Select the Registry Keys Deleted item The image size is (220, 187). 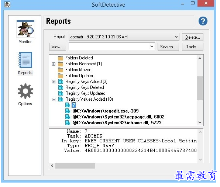tap(85, 87)
